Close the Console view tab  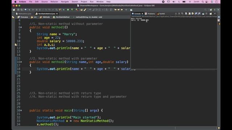142,14
